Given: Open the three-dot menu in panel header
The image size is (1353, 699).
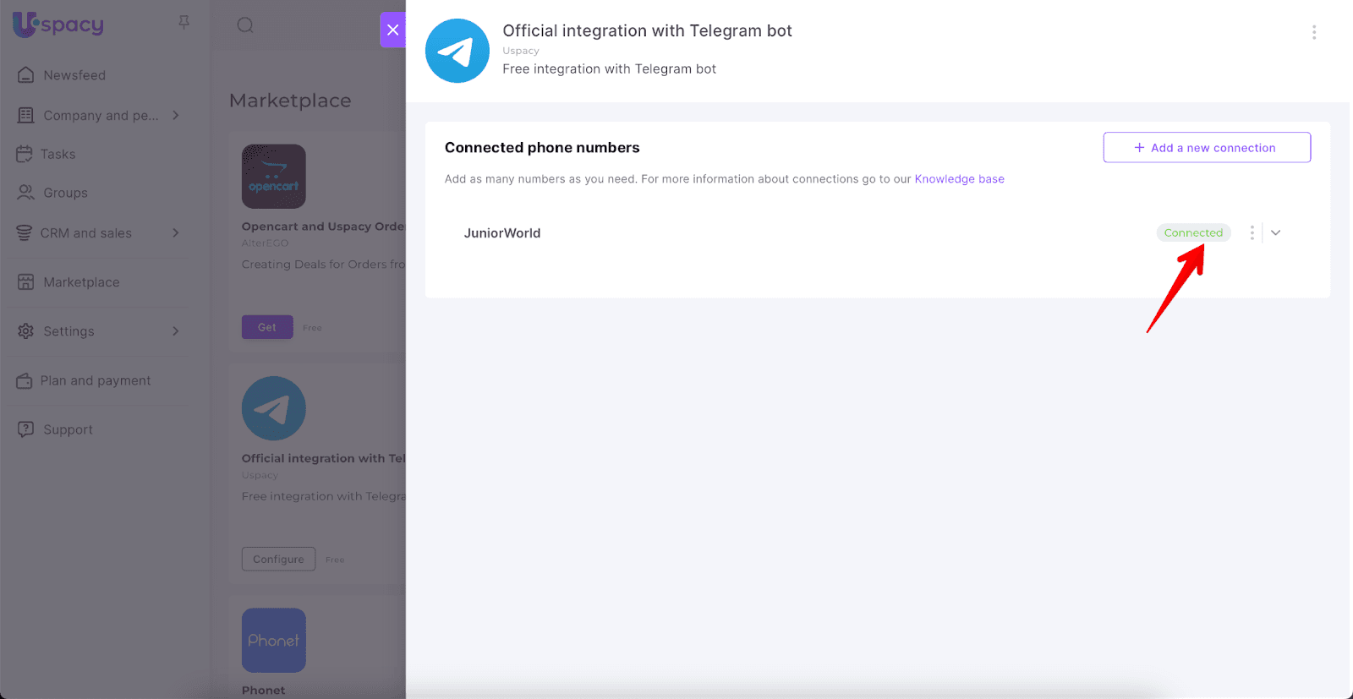Looking at the screenshot, I should tap(1313, 32).
